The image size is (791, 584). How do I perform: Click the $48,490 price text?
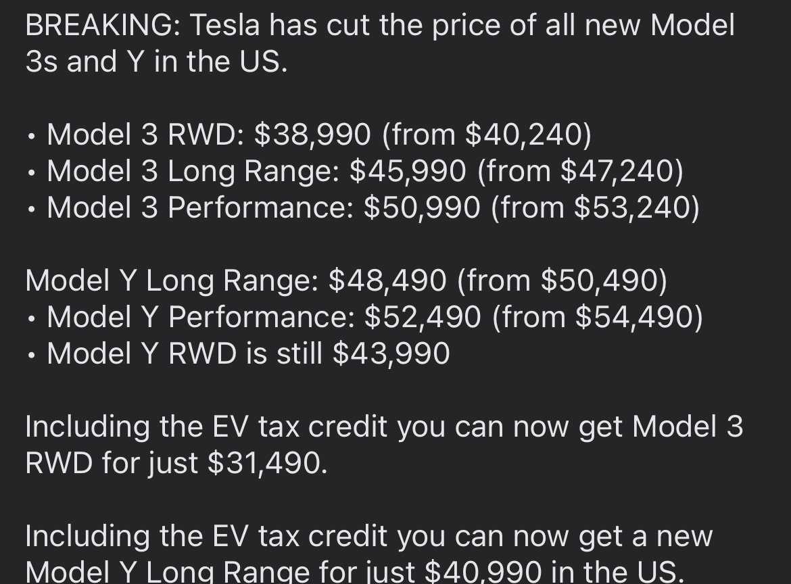pyautogui.click(x=387, y=281)
